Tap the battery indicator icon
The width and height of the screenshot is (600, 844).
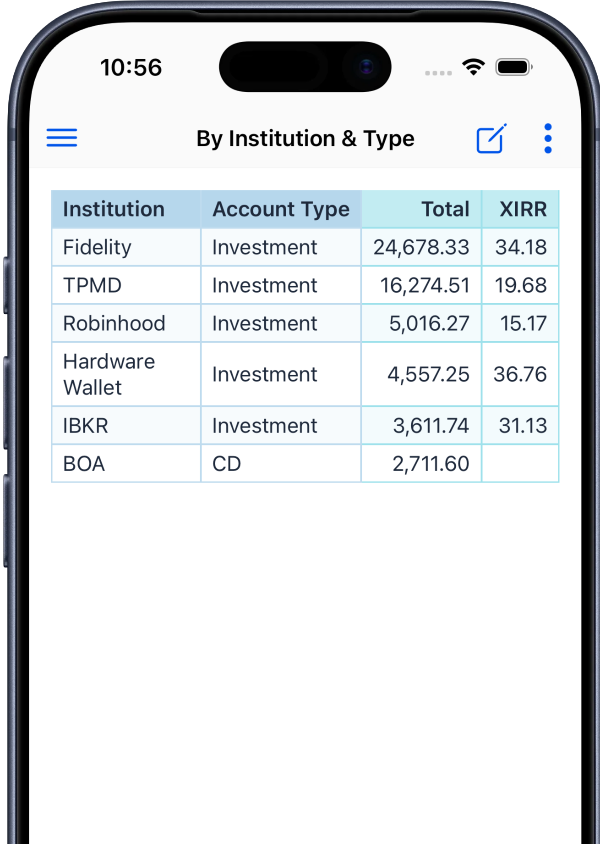coord(513,67)
